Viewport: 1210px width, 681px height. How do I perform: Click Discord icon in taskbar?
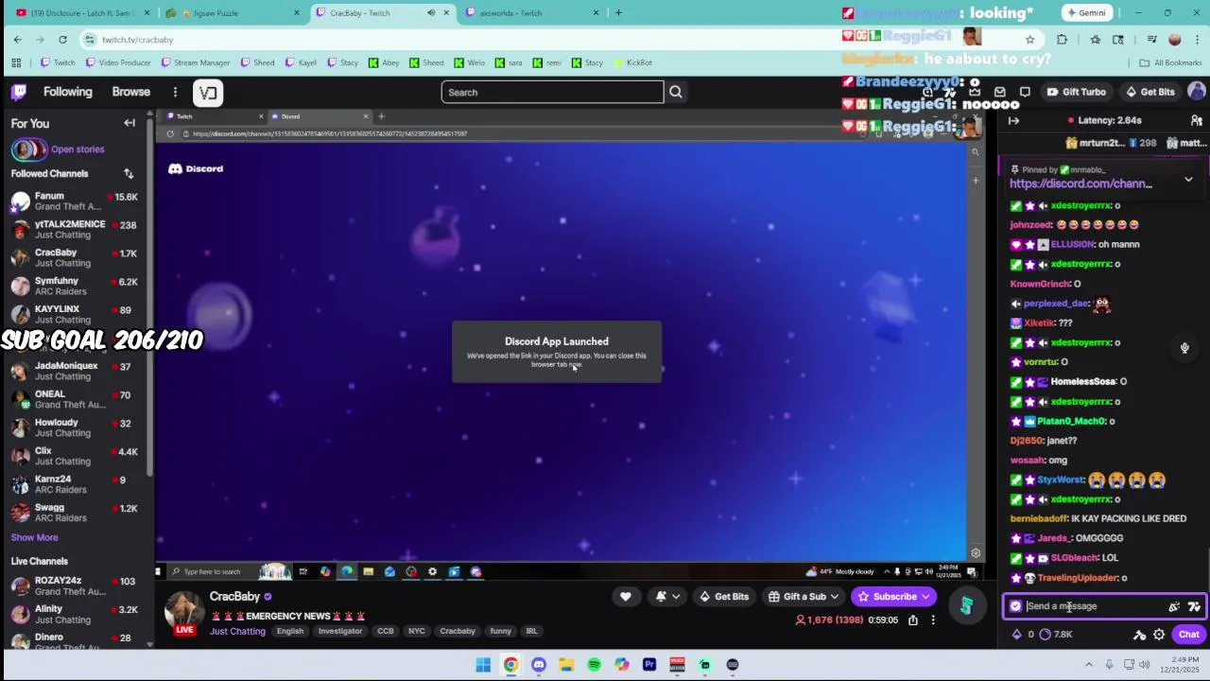pyautogui.click(x=539, y=665)
